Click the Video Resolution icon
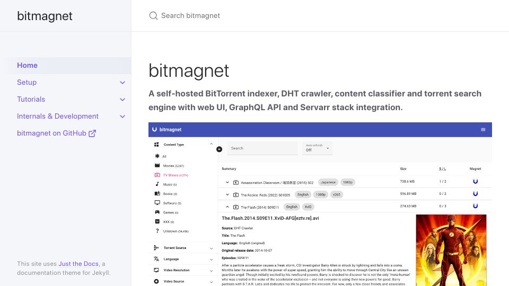Screen dimensions: 509x286 click(x=156, y=270)
